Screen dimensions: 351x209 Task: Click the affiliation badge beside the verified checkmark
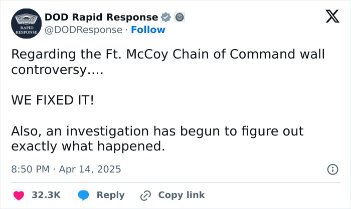point(179,17)
